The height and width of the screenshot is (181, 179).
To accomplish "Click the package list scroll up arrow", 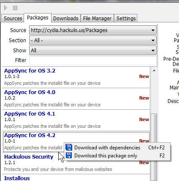I will coord(154,70).
